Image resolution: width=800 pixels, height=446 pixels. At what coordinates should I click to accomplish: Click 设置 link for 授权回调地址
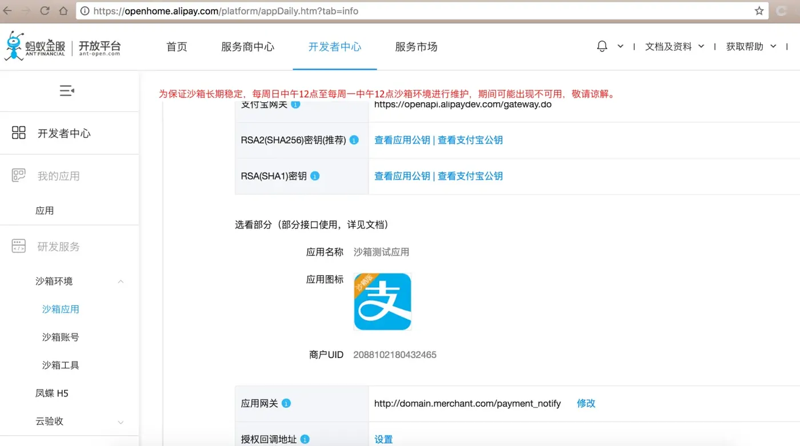(x=383, y=439)
